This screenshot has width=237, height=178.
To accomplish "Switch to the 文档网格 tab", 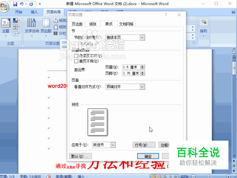I will click(x=126, y=24).
